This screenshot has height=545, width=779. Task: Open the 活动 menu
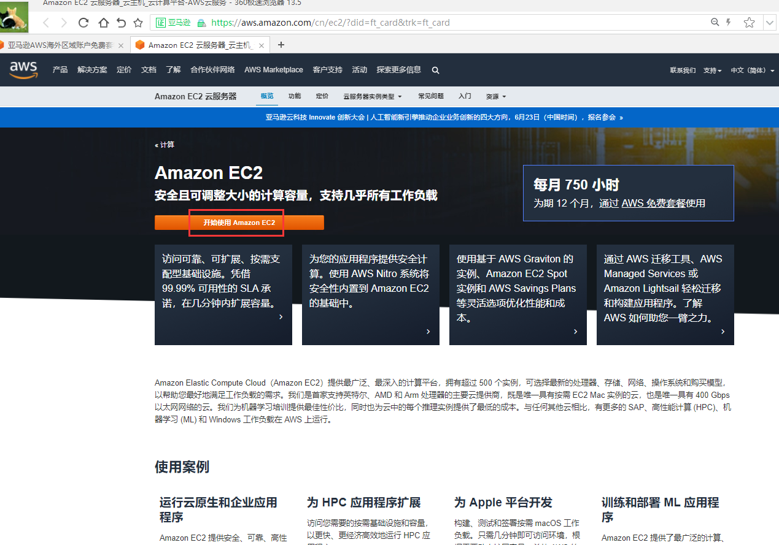tap(359, 70)
